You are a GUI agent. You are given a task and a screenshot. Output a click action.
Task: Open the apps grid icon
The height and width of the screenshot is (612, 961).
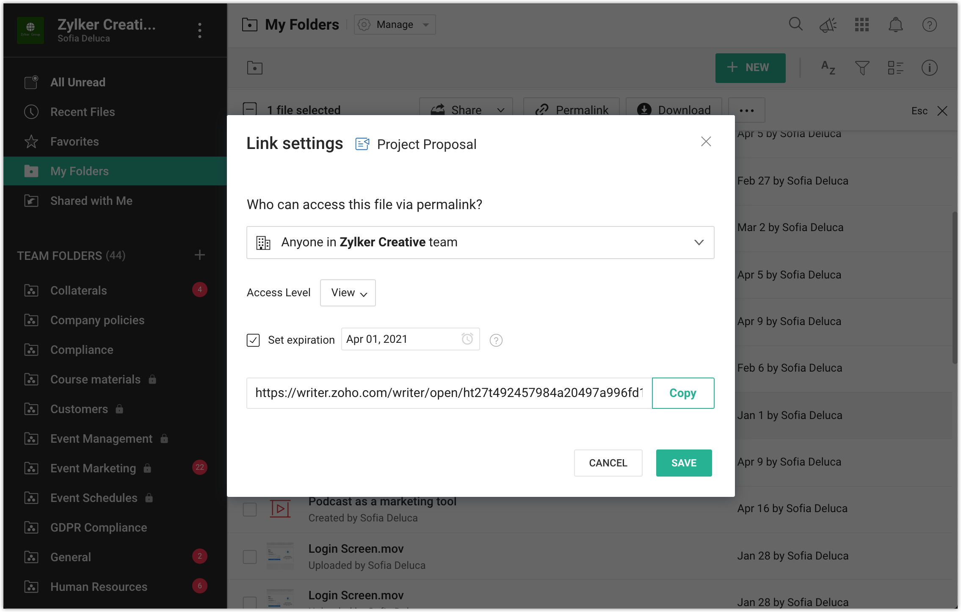pyautogui.click(x=862, y=25)
